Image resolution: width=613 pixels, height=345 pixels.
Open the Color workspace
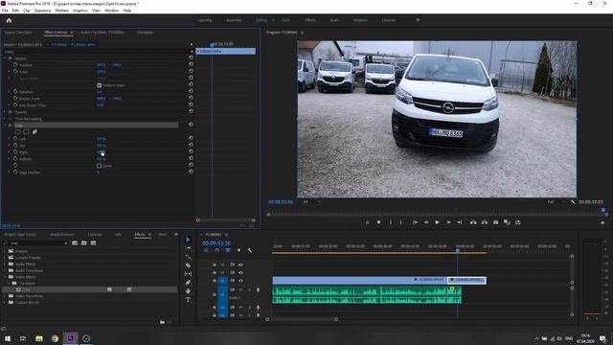[285, 20]
